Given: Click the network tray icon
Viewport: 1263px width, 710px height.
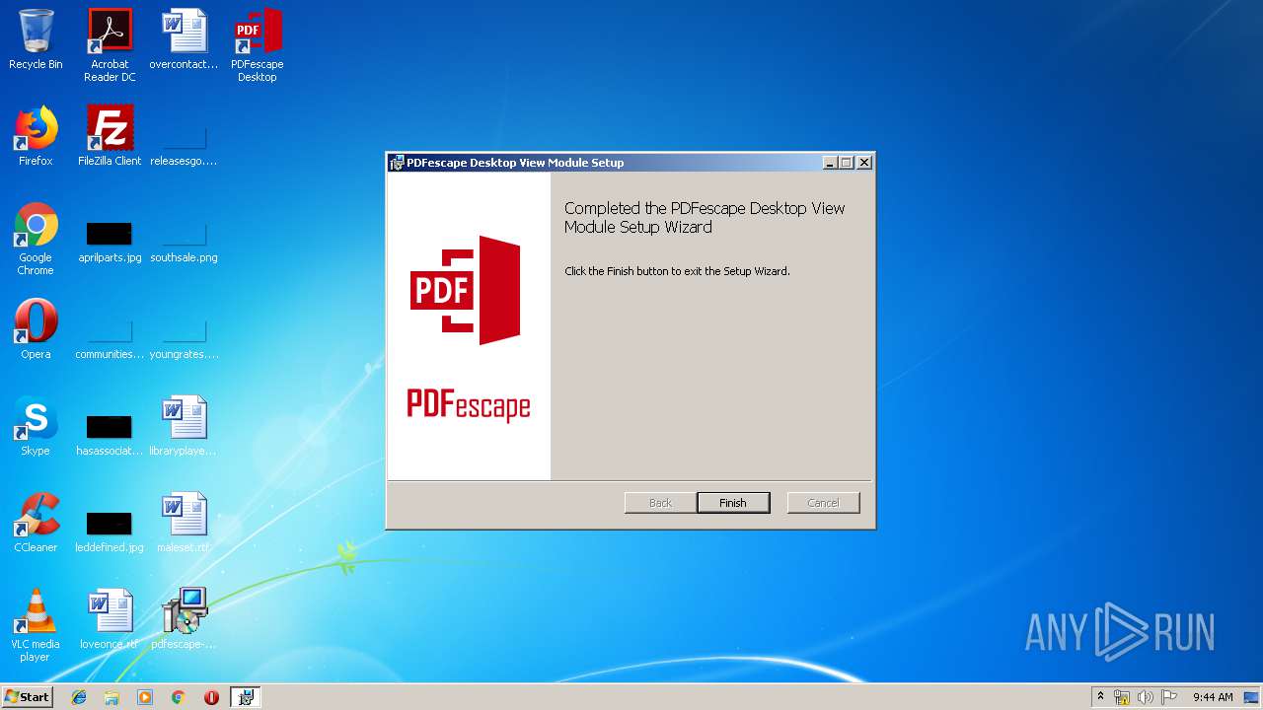Looking at the screenshot, I should (x=1122, y=697).
